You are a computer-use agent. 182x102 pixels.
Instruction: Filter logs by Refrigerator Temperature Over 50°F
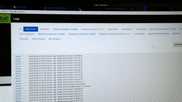[115, 34]
